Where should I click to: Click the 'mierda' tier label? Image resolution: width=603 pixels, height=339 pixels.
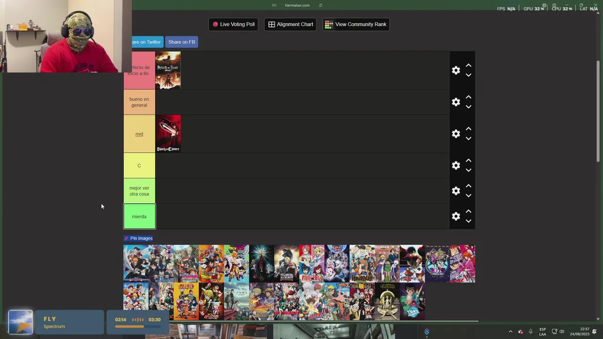point(139,217)
